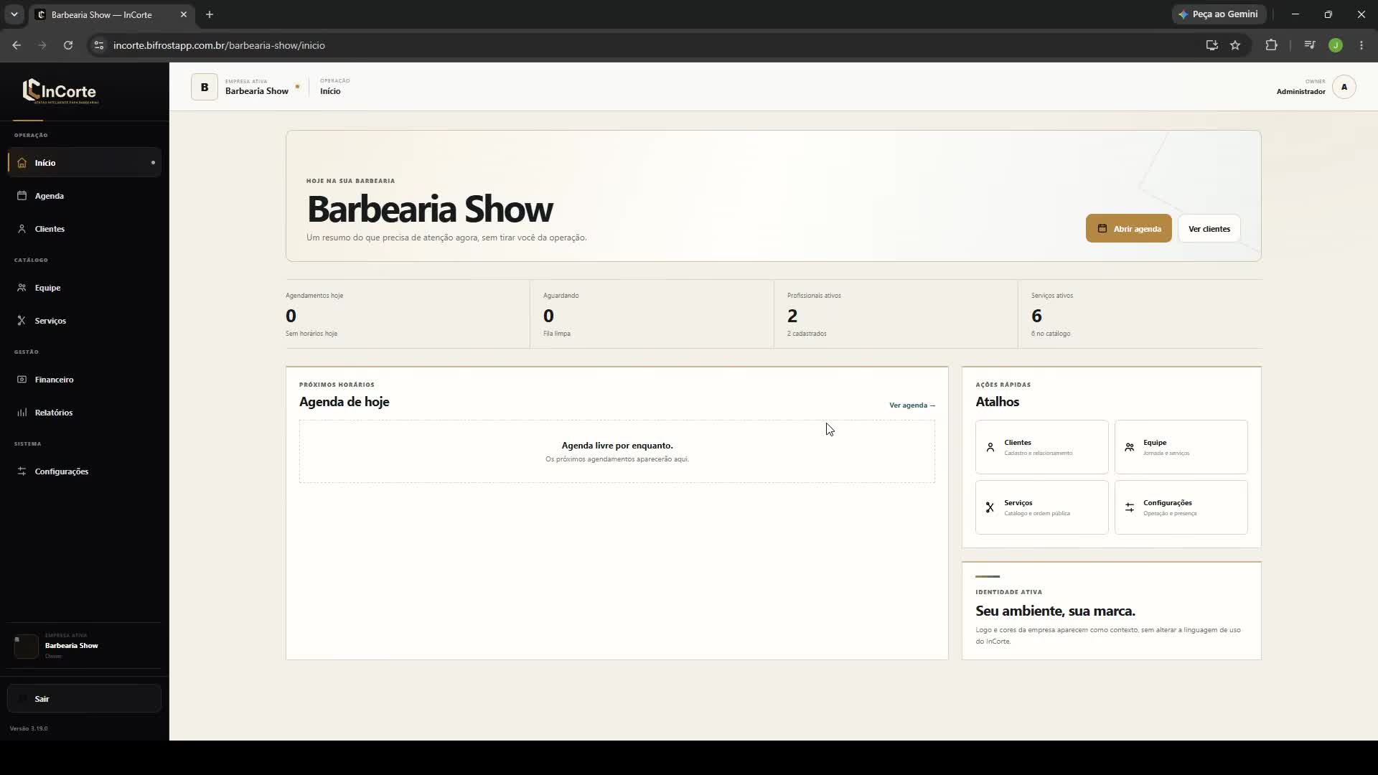Click the Ver clientes button

pos(1209,229)
